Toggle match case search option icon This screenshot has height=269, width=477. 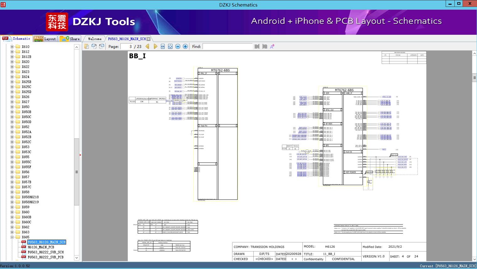[x=272, y=46]
